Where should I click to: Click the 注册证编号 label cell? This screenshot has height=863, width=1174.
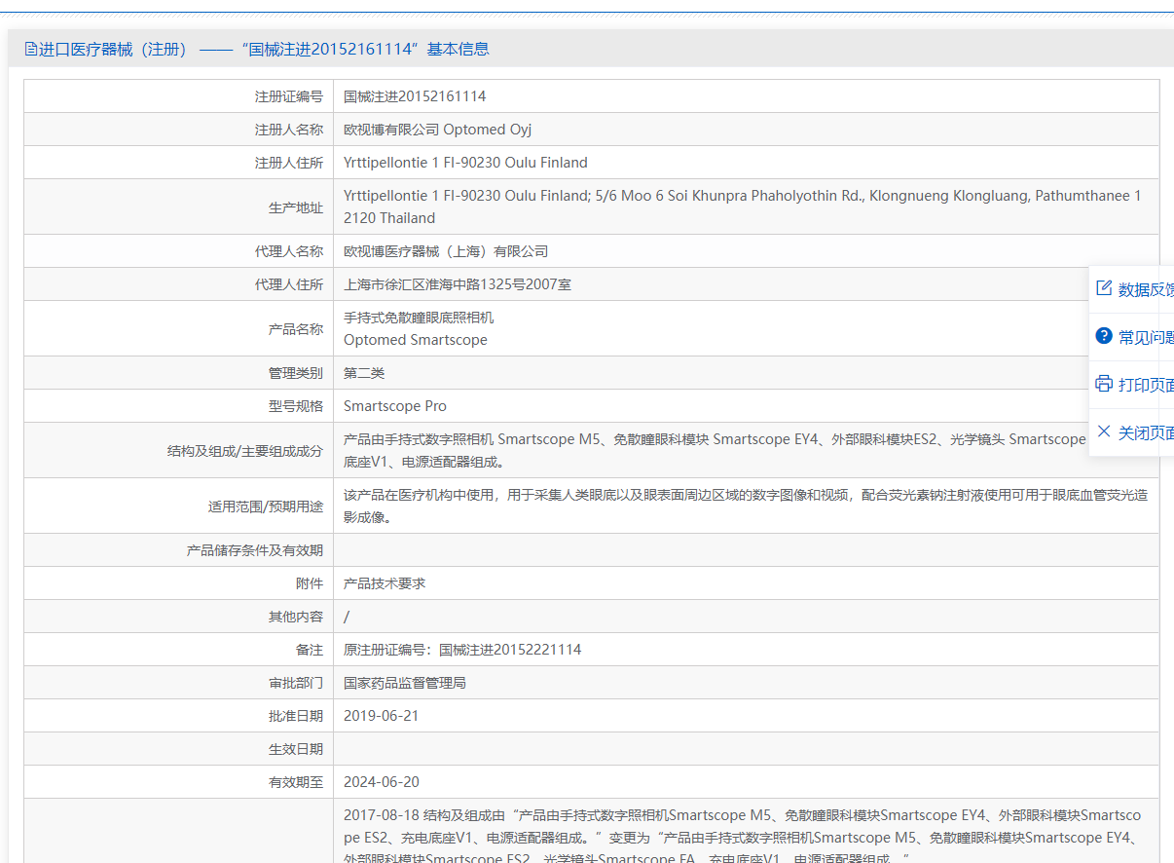pos(178,96)
